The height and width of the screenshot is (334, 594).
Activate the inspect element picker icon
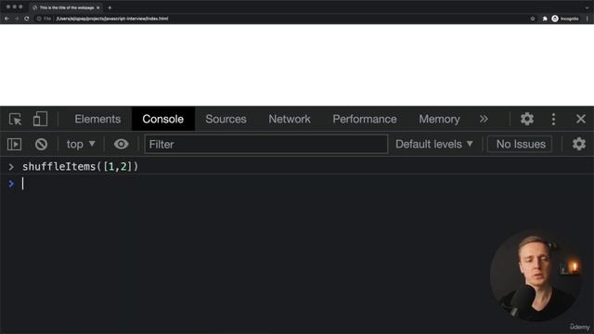click(x=15, y=120)
